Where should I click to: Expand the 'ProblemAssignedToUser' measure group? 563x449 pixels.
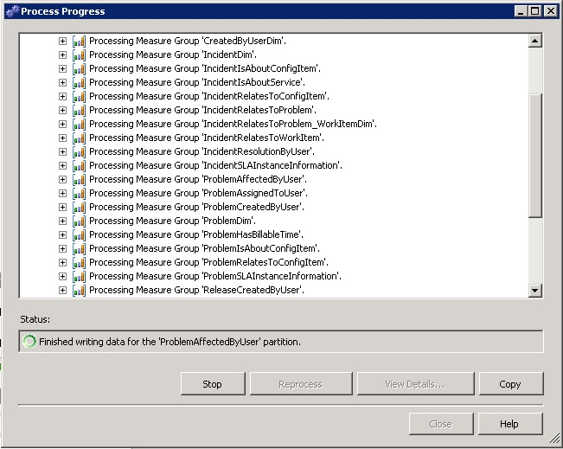(62, 193)
